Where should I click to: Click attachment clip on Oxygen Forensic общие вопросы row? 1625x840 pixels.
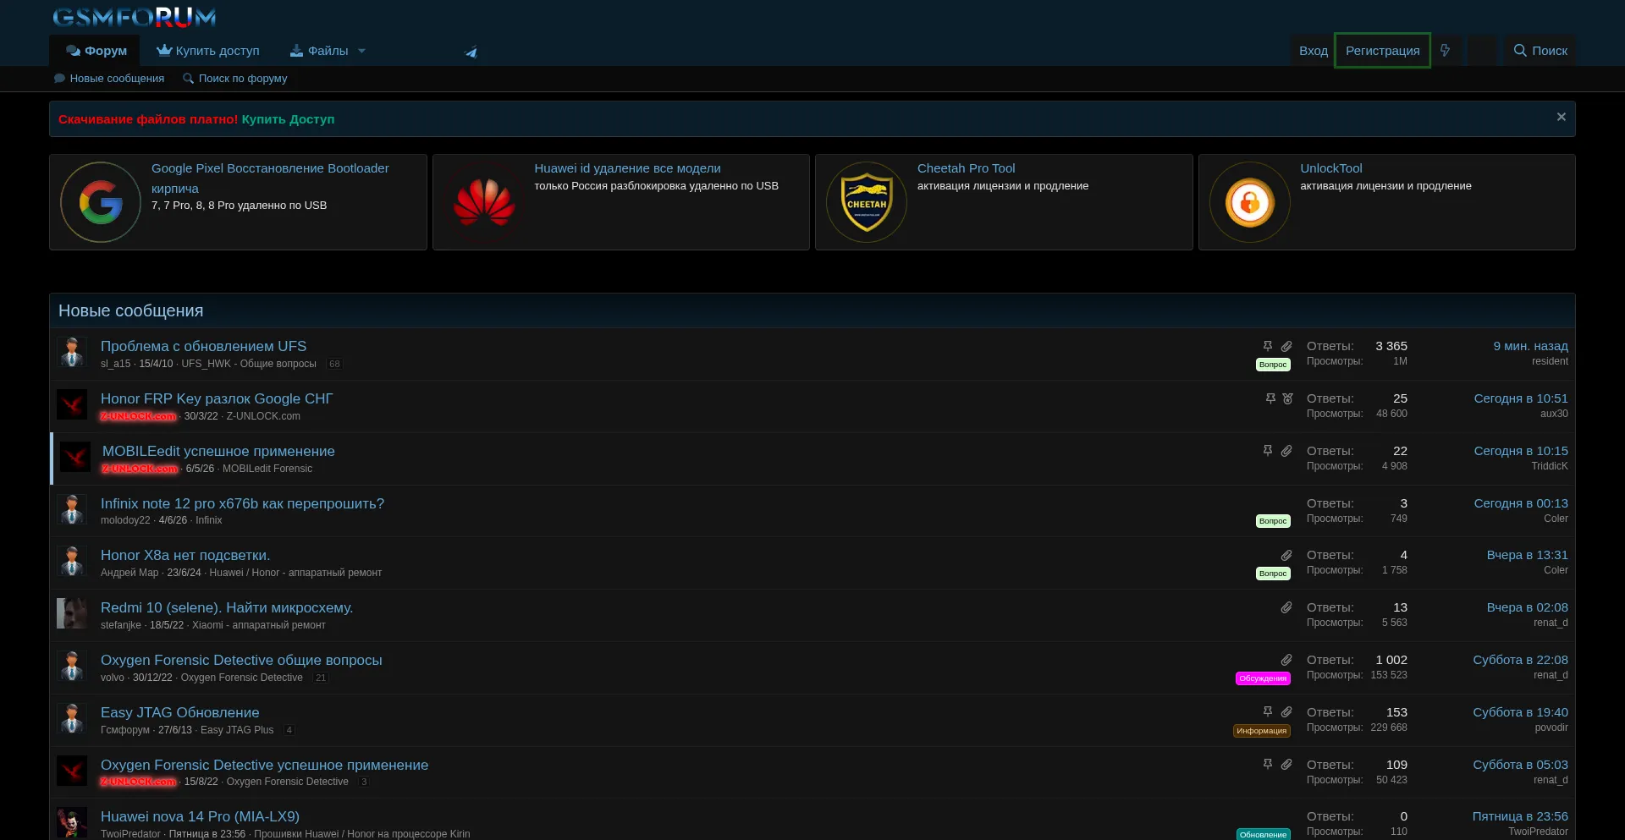(x=1286, y=660)
